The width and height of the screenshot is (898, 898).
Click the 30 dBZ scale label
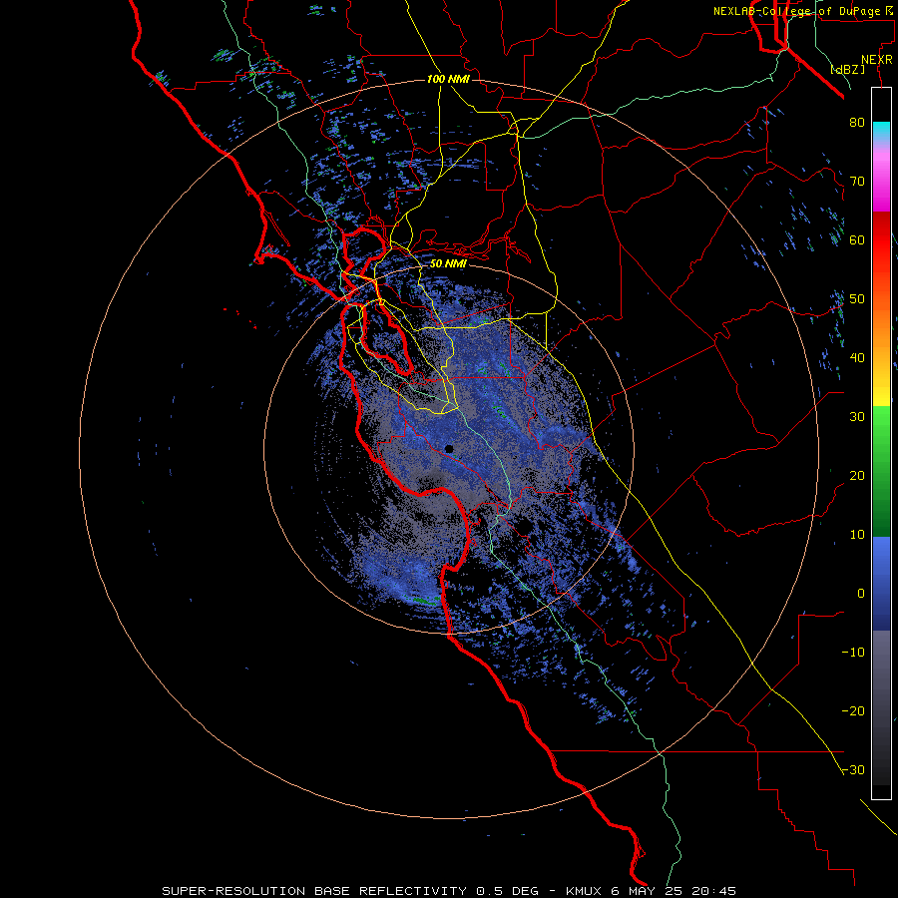tap(857, 416)
